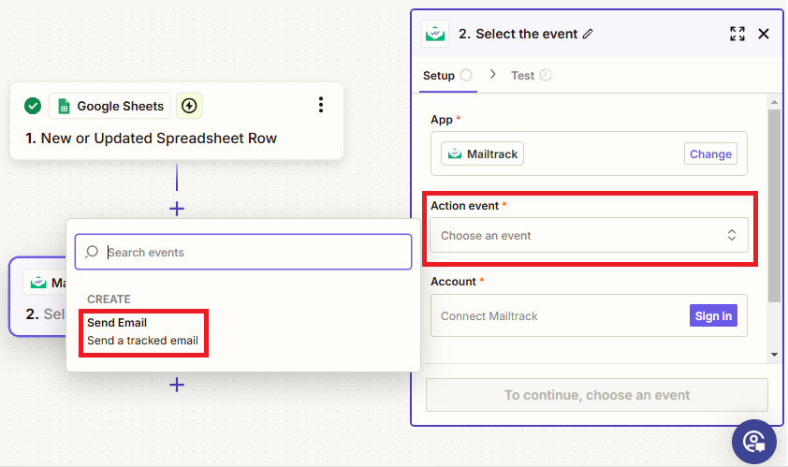Select the Send Email event option
This screenshot has width=788, height=467.
142,332
